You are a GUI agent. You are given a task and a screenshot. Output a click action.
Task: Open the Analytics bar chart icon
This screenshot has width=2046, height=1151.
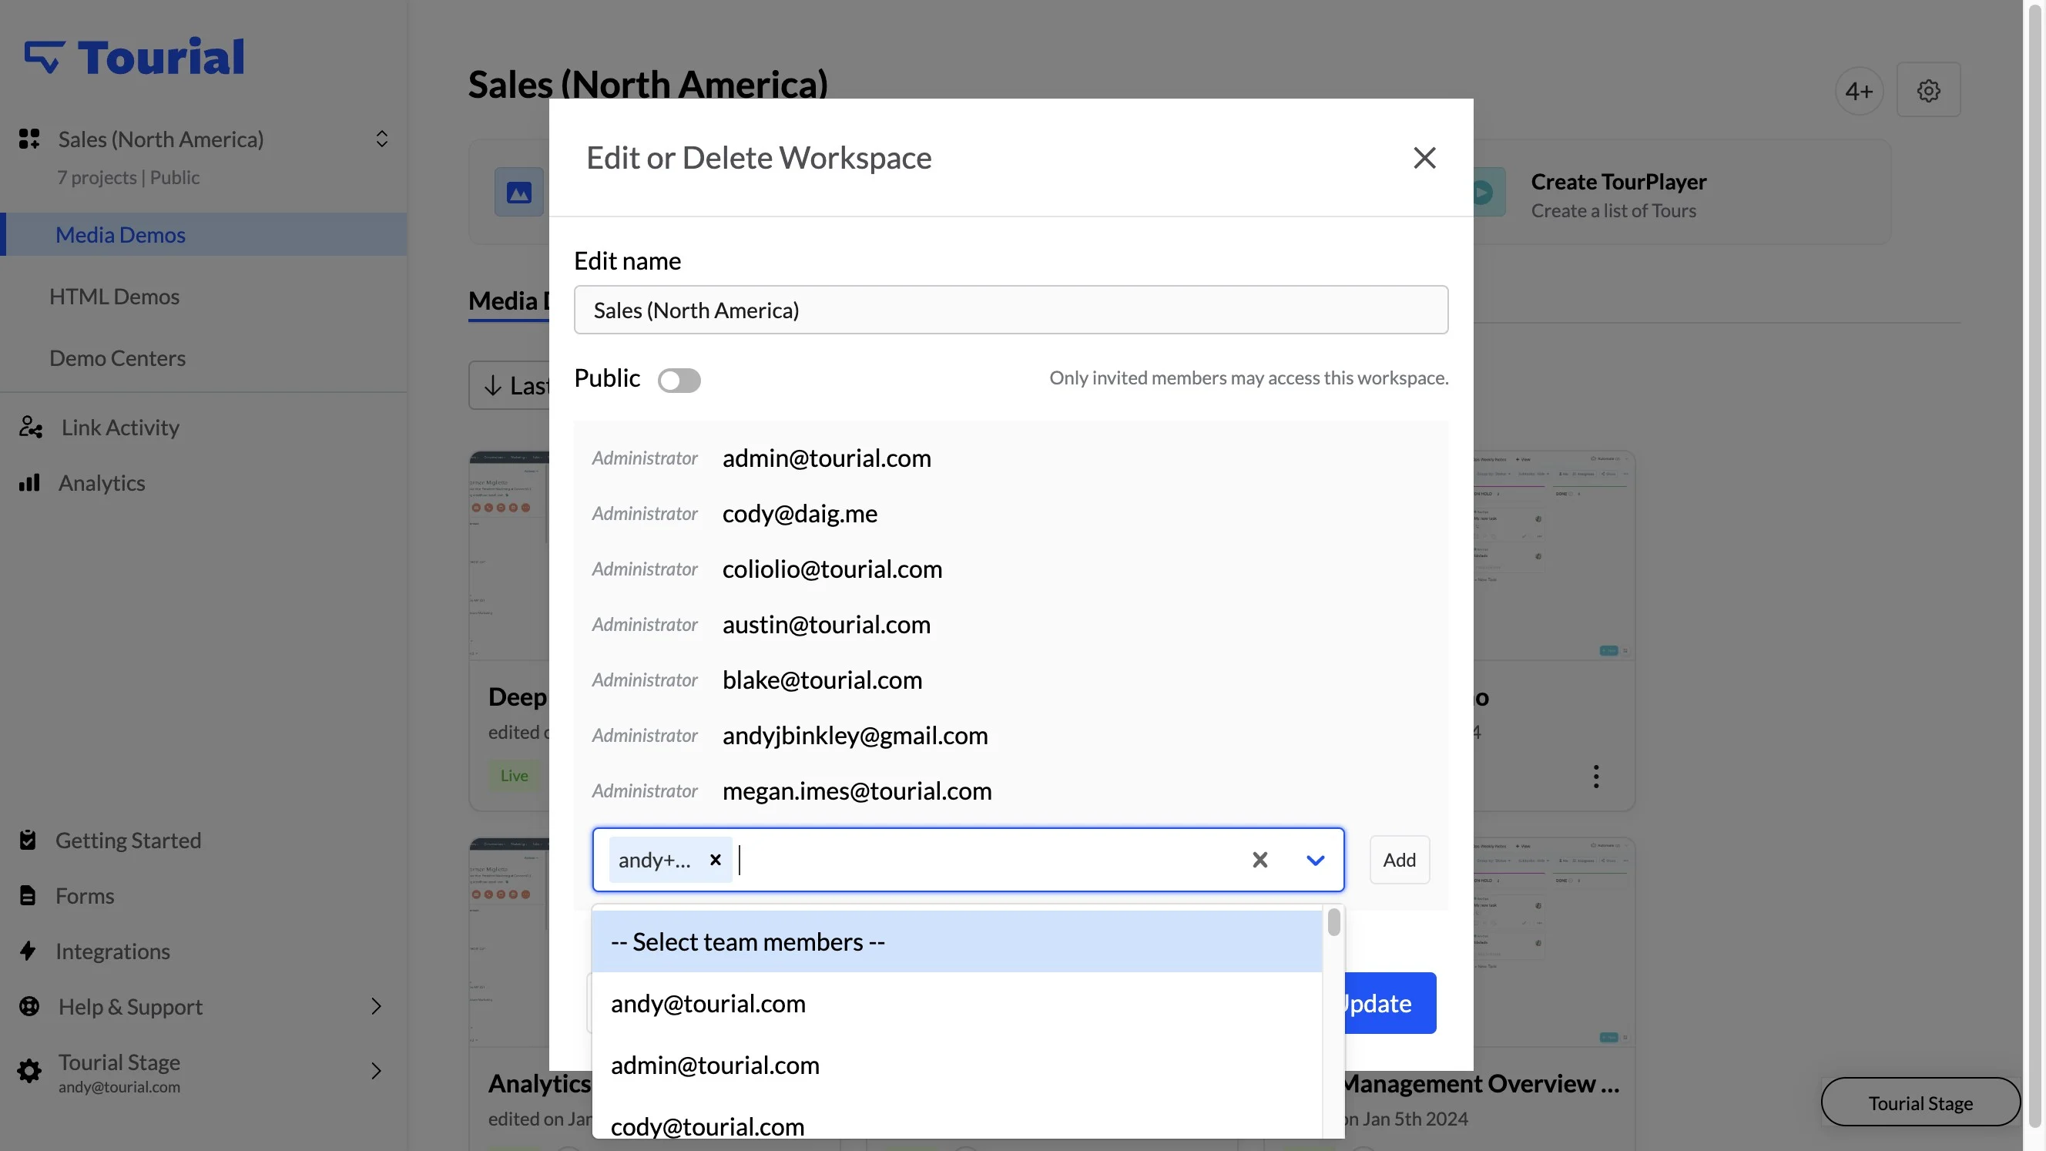pyautogui.click(x=29, y=483)
